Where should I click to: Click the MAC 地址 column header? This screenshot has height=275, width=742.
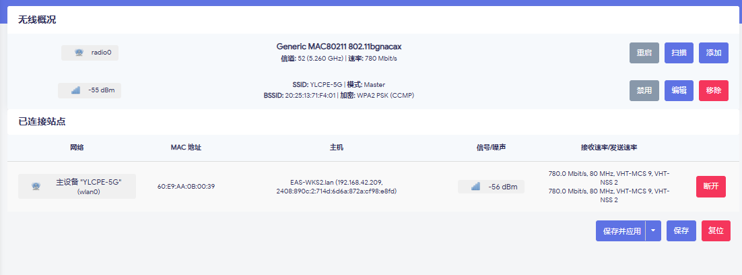pyautogui.click(x=186, y=147)
